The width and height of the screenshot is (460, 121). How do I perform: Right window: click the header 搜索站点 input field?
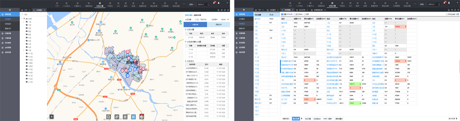432,4
